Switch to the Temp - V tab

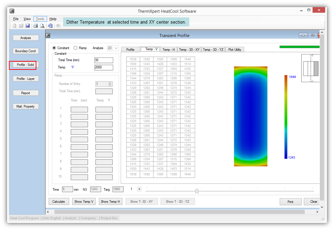150,49
